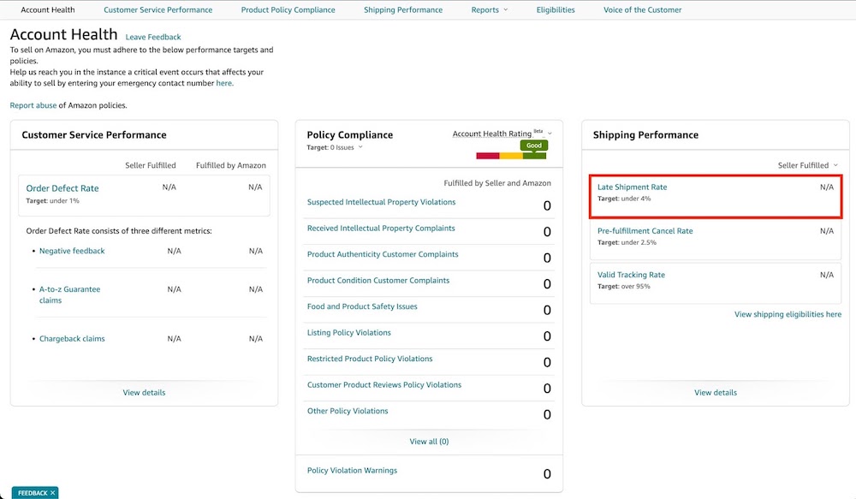
Task: Open Other Policy Violations
Action: pyautogui.click(x=348, y=411)
